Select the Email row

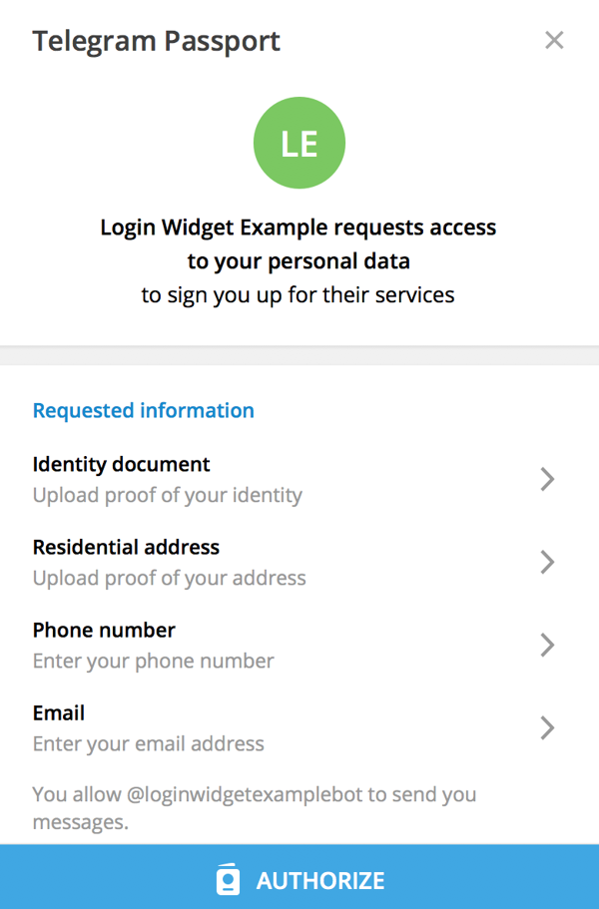click(x=299, y=728)
